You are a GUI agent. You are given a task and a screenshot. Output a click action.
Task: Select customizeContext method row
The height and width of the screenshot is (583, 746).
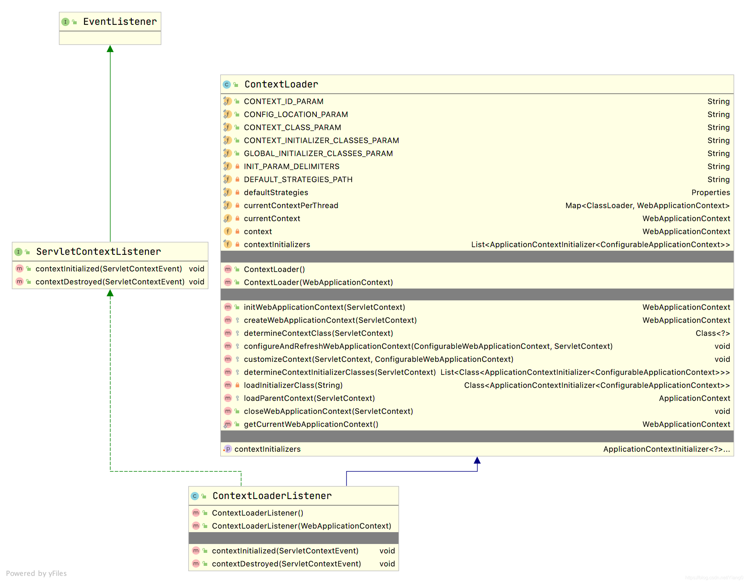click(477, 359)
